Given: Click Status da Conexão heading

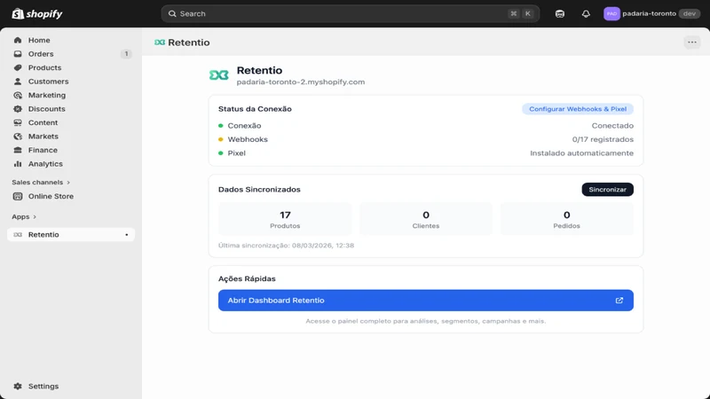Looking at the screenshot, I should tap(255, 109).
